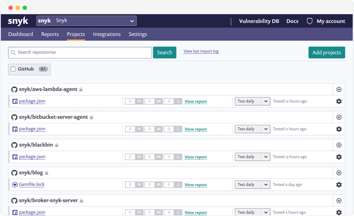
Task: Click the magnifier icon in search box
Action: pyautogui.click(x=13, y=52)
